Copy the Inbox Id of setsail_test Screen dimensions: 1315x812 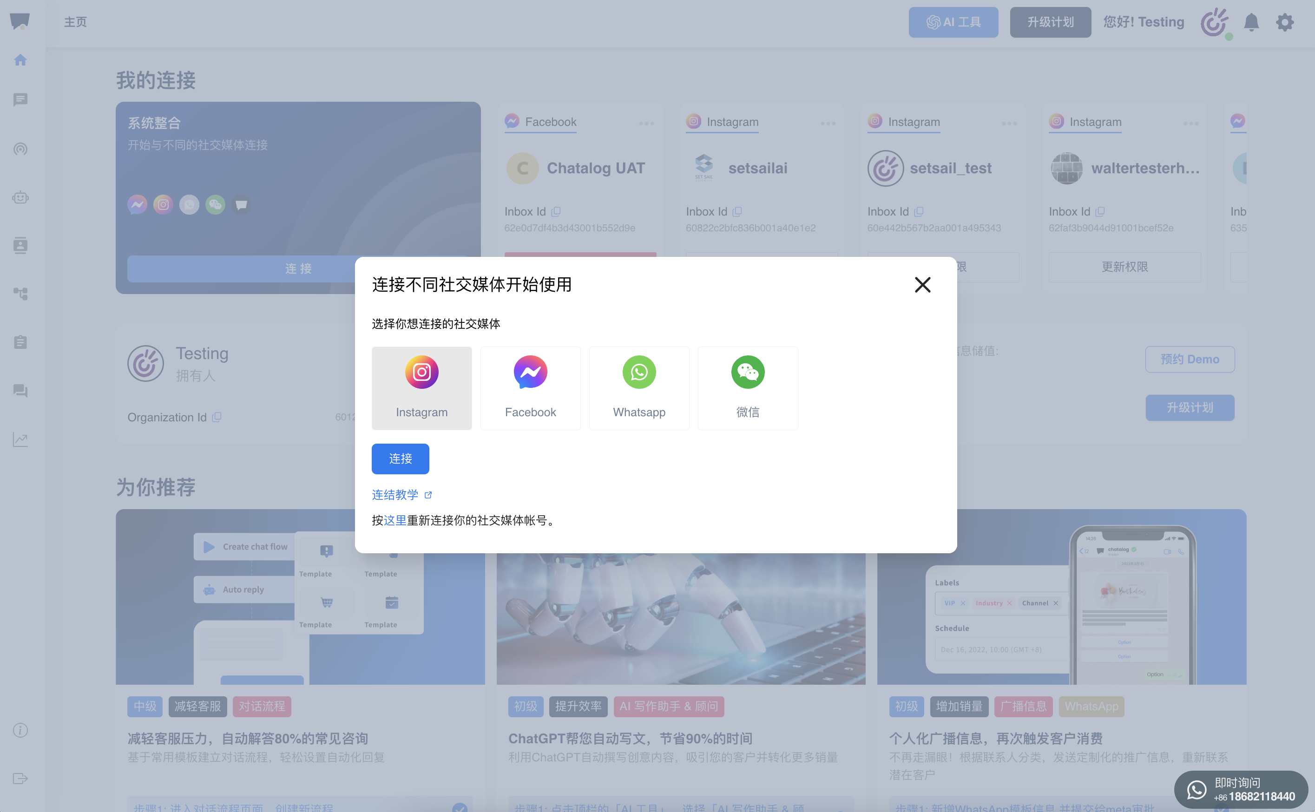click(919, 211)
